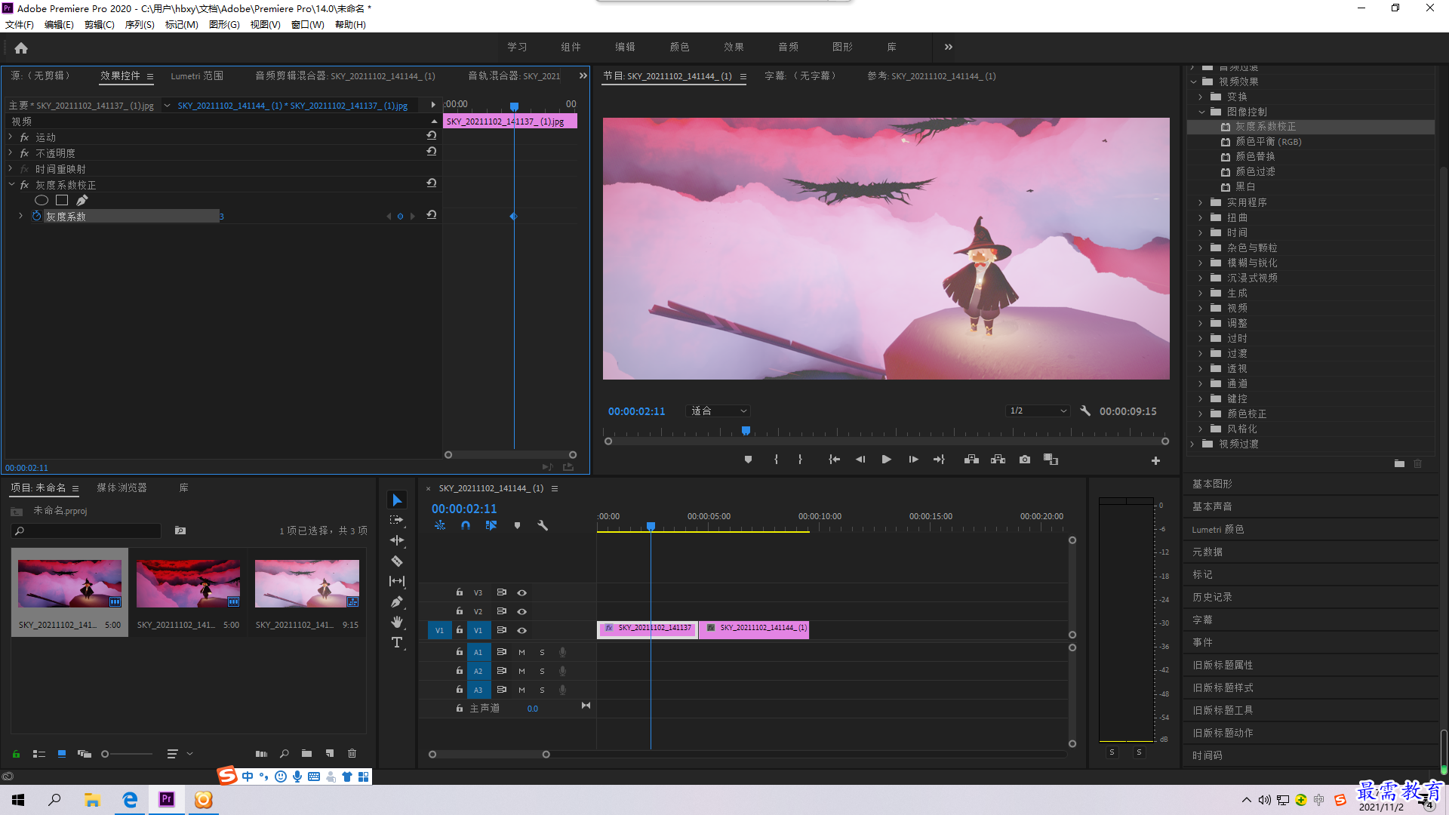Viewport: 1449px width, 815px height.
Task: Expand the 颜色校正 effects folder
Action: pos(1201,414)
